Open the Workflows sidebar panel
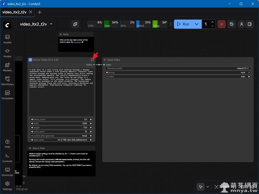Viewport: 259px width, 194px height. (x=7, y=81)
